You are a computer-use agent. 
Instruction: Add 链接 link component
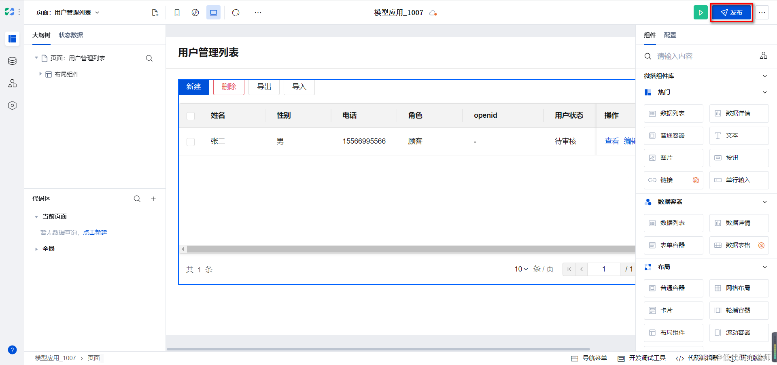click(673, 180)
